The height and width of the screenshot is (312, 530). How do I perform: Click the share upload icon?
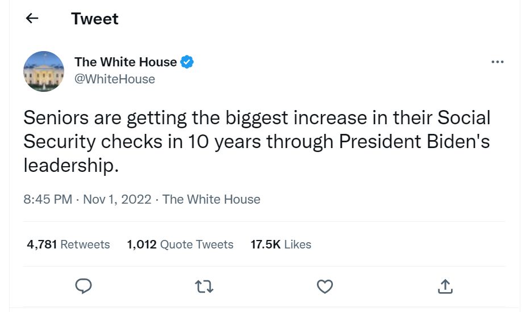click(x=445, y=287)
